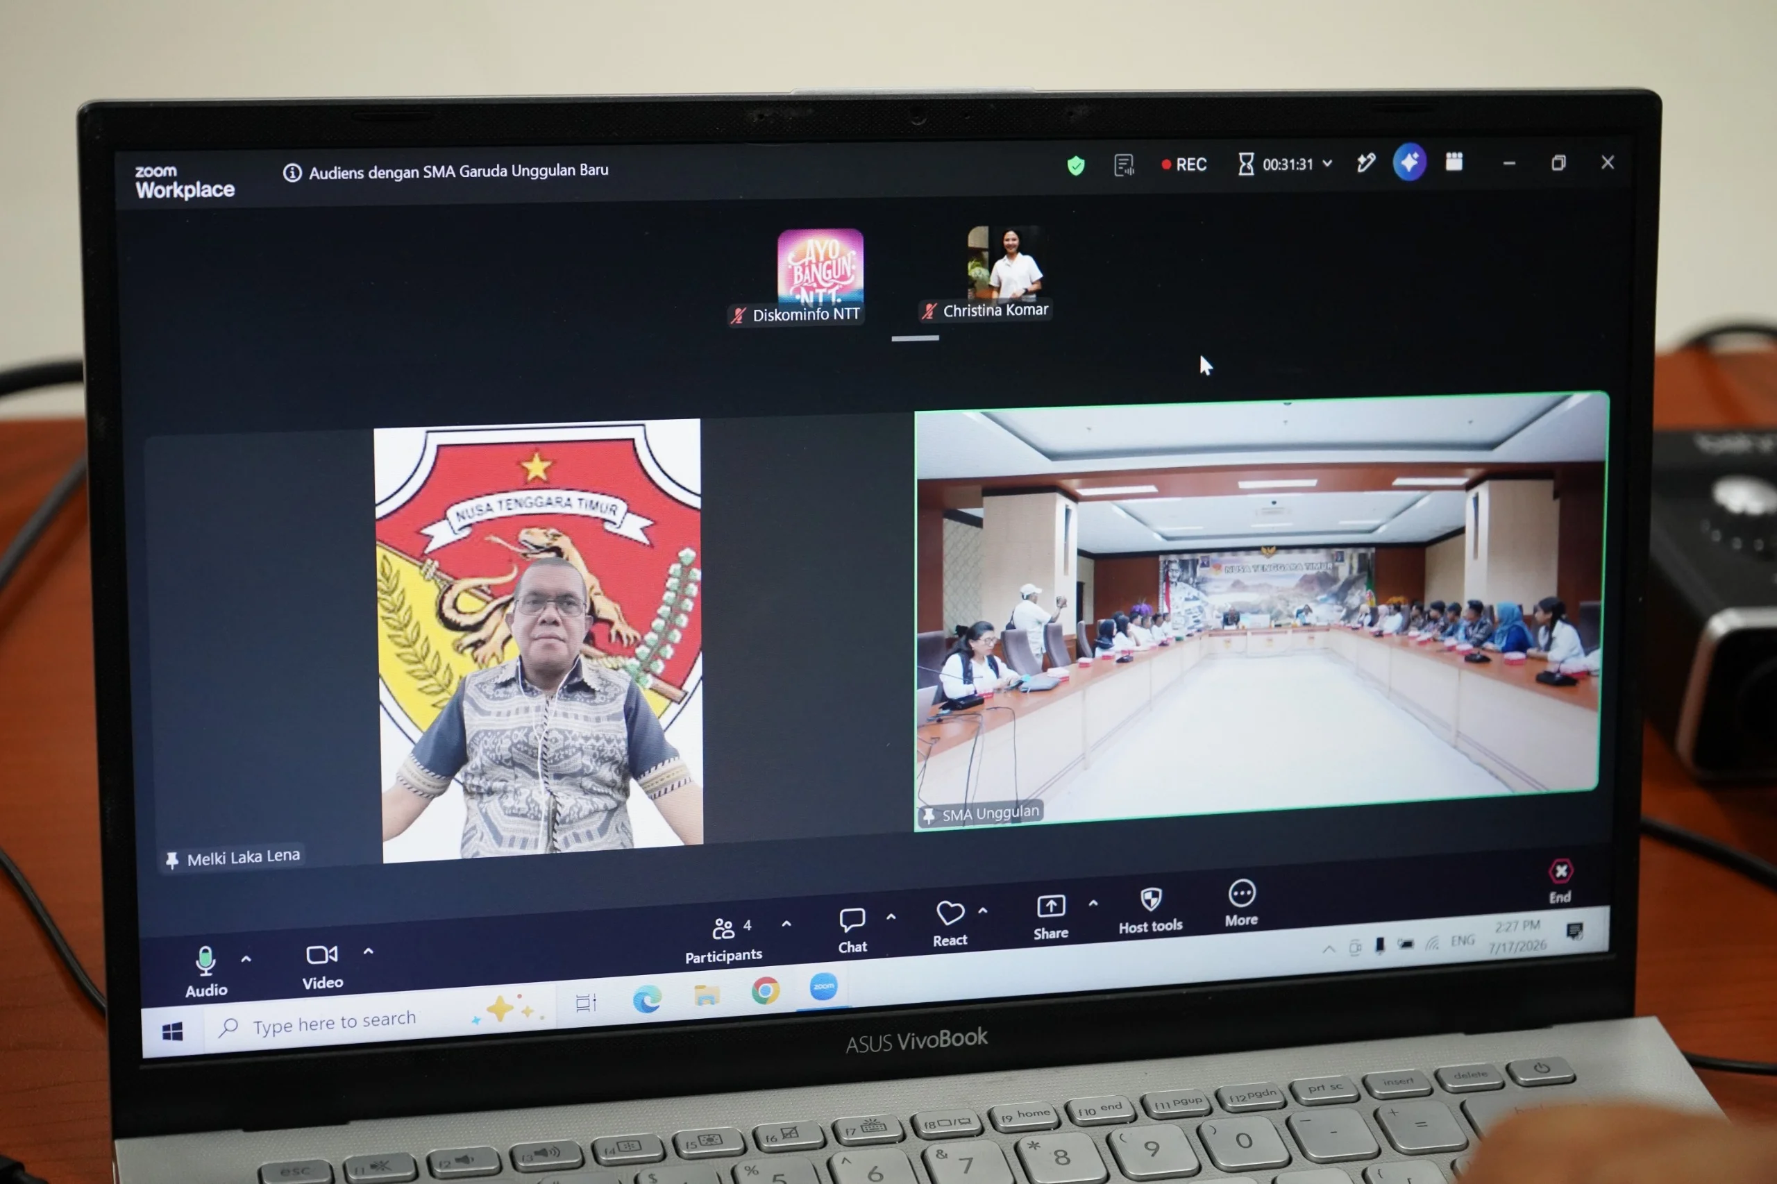1777x1184 pixels.
Task: Open the view layout grid icon
Action: 1454,162
